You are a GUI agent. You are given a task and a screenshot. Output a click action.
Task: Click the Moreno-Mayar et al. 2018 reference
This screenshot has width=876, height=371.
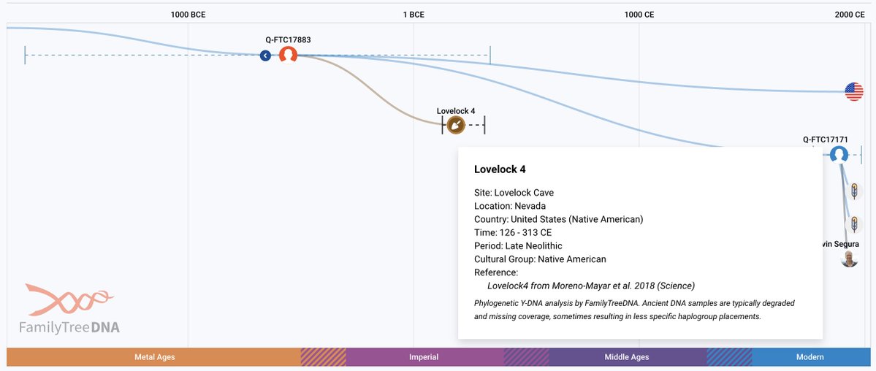coord(591,286)
